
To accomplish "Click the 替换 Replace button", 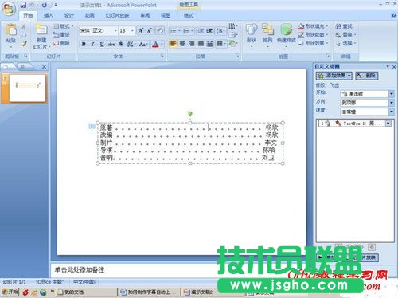I will 345,35.
